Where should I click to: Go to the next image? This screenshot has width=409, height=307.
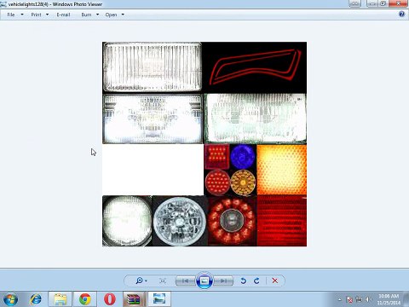[223, 281]
